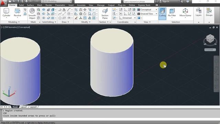Screen dimensions: 220x124
Task: Click the Plot printer icon in quick access
Action: [x=26, y=1]
